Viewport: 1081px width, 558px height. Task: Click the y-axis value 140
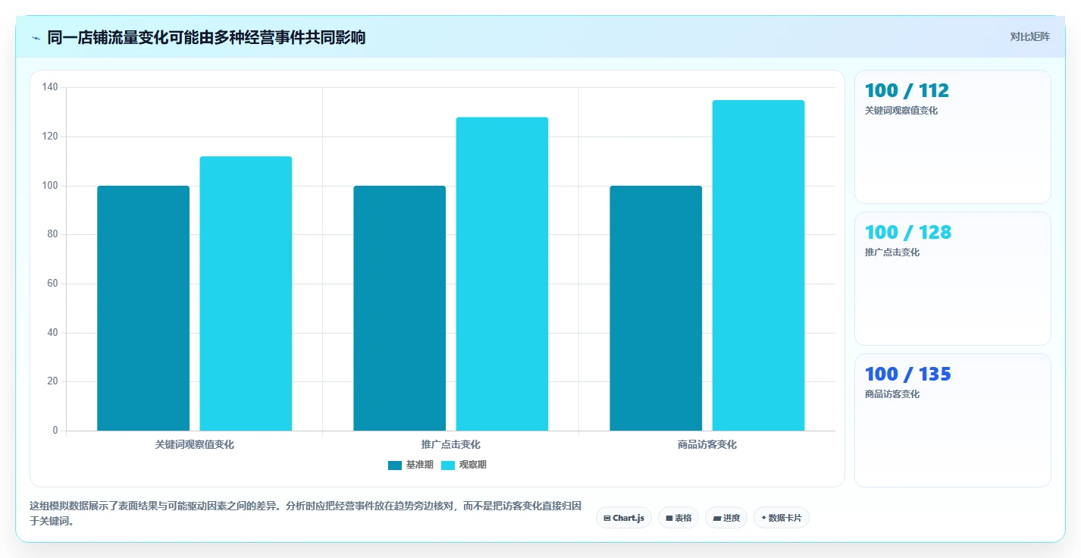click(x=50, y=88)
